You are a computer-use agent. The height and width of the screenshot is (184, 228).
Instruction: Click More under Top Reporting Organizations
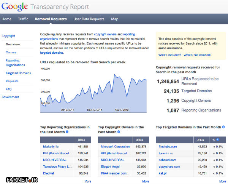pos(88,181)
